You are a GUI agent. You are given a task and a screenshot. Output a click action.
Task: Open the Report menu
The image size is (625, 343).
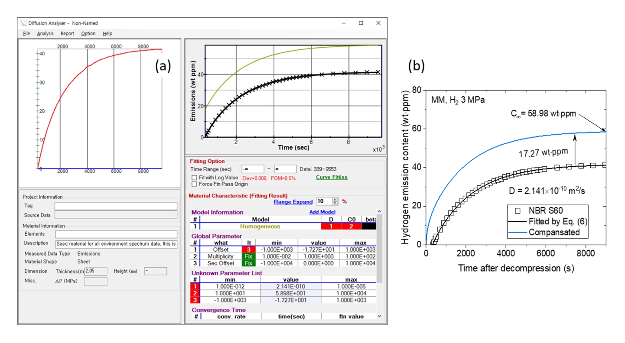pos(67,33)
